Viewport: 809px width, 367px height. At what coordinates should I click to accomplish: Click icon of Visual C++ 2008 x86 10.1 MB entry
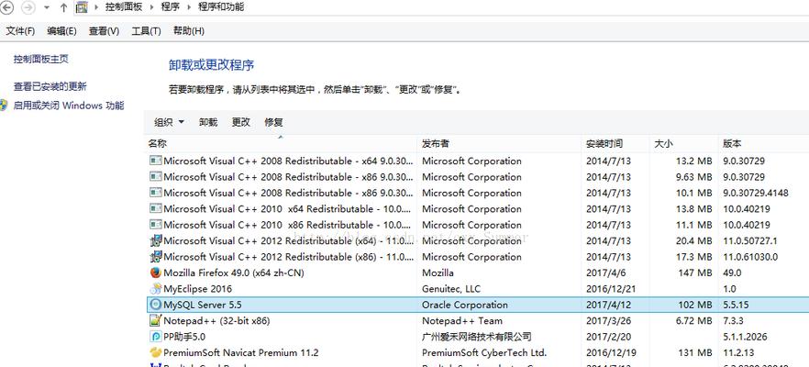pos(155,193)
